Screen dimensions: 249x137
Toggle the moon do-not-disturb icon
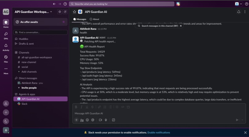[x=6, y=122]
